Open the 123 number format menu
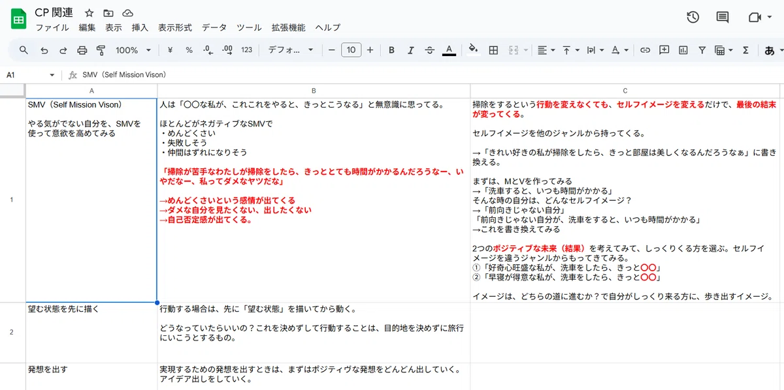 point(247,50)
